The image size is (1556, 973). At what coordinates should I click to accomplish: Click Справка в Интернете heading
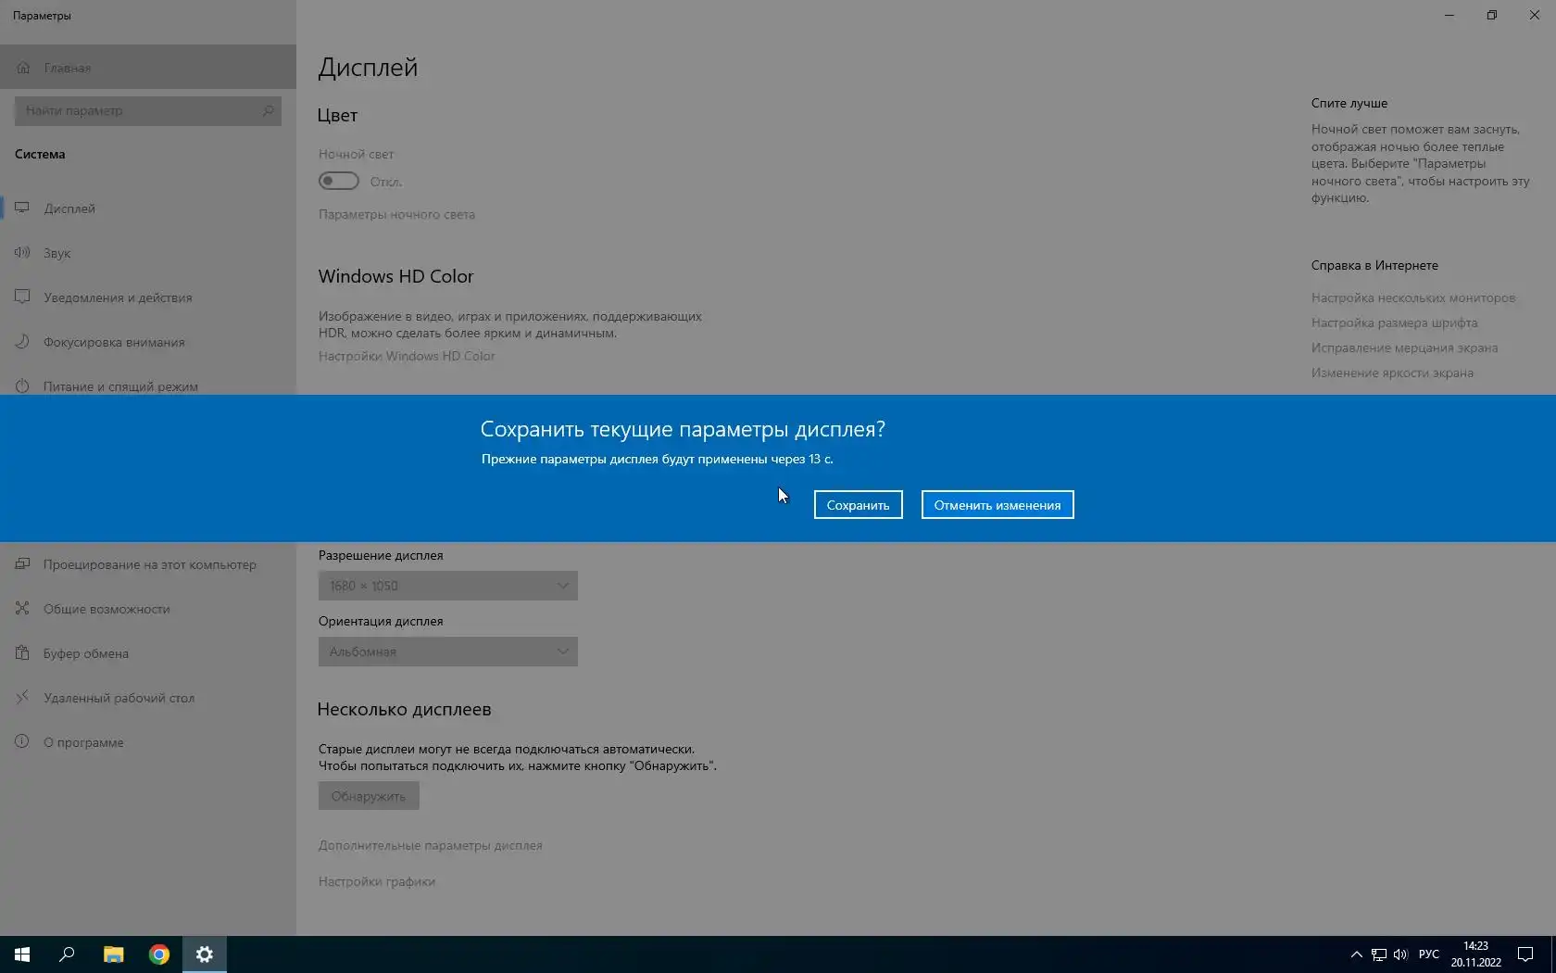pyautogui.click(x=1374, y=265)
